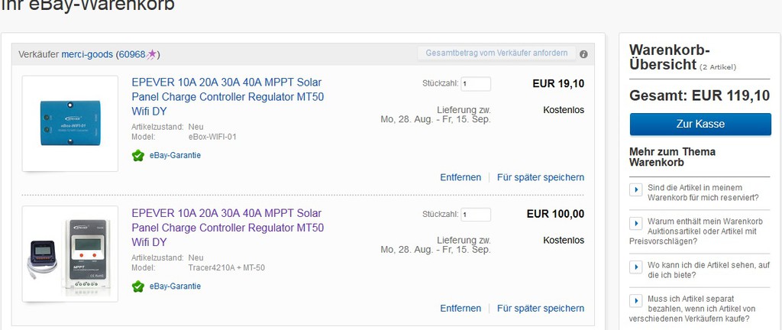This screenshot has height=330, width=782.
Task: Remove the eBox-WIFI-01 item via Entfernen
Action: point(460,177)
